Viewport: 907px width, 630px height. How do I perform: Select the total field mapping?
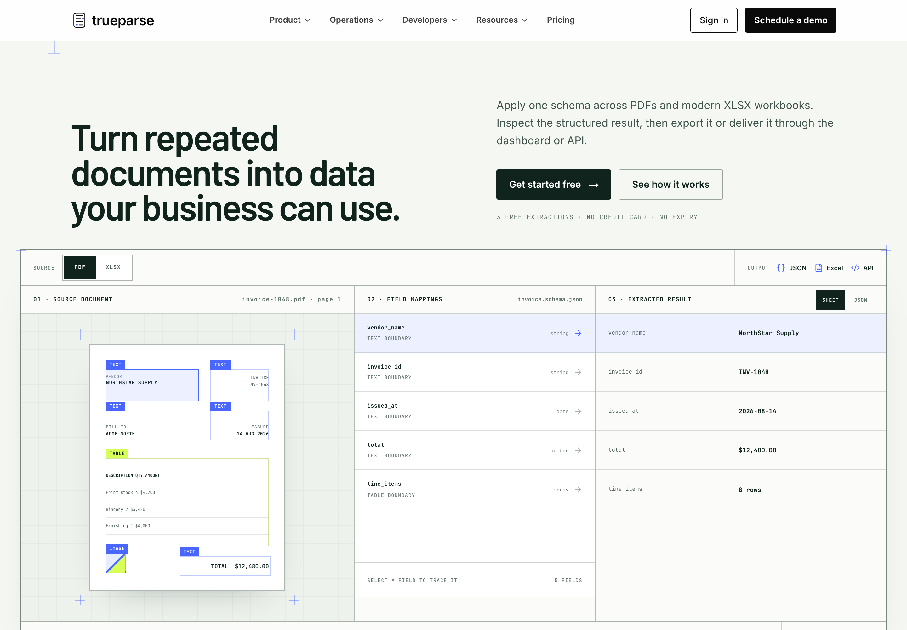[x=474, y=450]
